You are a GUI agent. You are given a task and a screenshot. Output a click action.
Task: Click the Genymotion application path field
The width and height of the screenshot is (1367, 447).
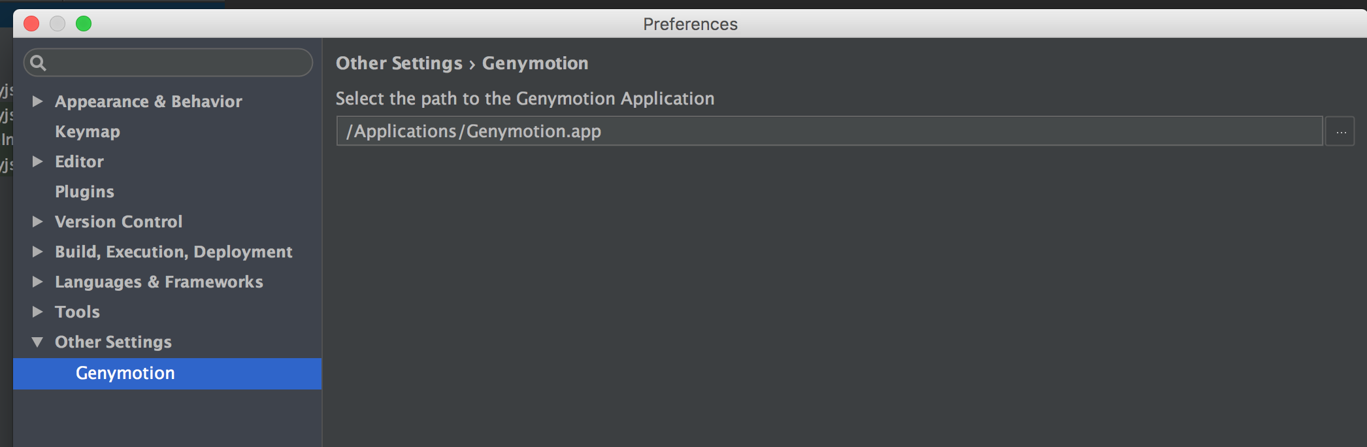829,131
